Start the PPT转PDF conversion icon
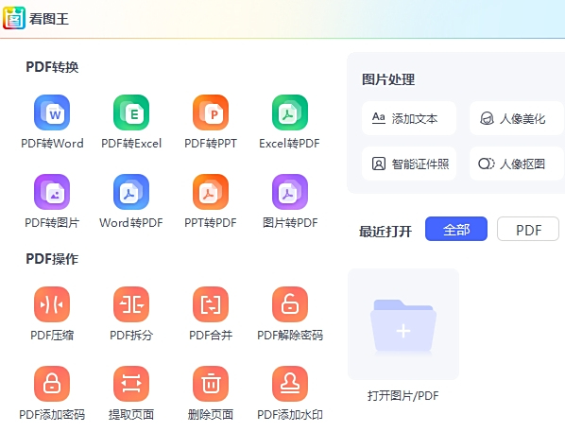The height and width of the screenshot is (432, 565). tap(211, 192)
